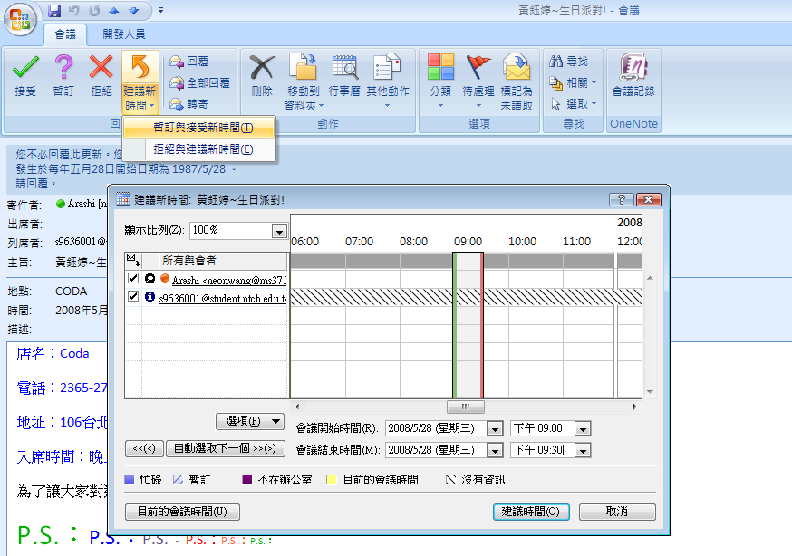Click the vertical scroll down arrow in schedule grid
This screenshot has height=556, width=792.
[x=650, y=392]
